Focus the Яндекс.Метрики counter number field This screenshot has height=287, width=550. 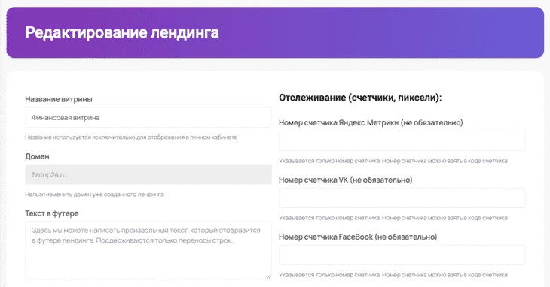[x=402, y=141]
